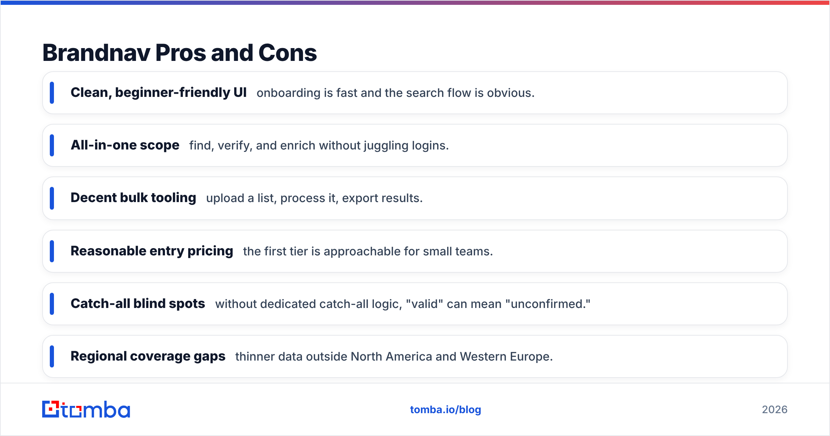Click 'the first tier is approachable for small teams.'
Viewport: 830px width, 436px height.
pos(368,252)
